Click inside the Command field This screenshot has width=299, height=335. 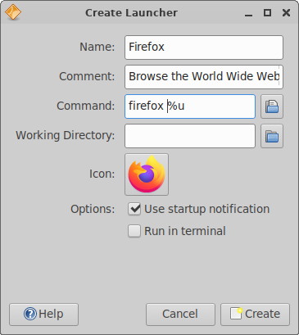[190, 106]
